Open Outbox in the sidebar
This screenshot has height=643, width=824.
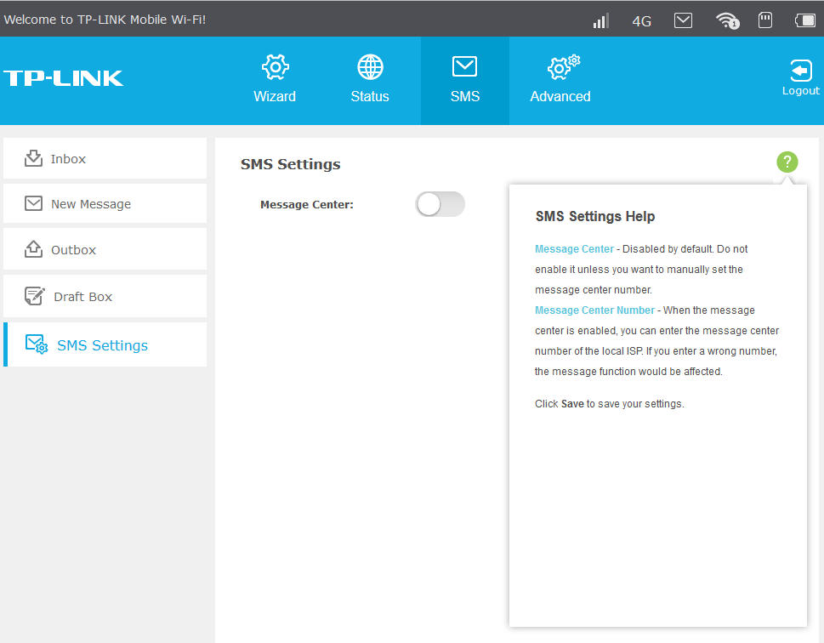click(105, 249)
